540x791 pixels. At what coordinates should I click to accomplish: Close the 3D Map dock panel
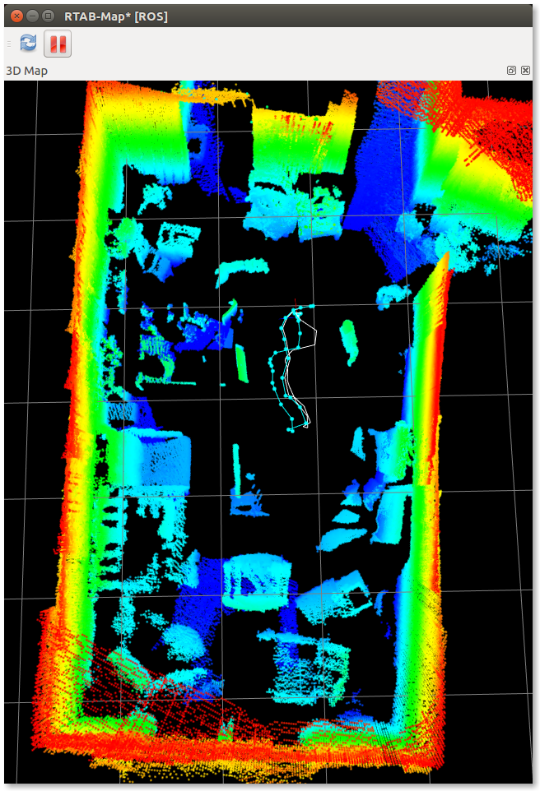pyautogui.click(x=525, y=71)
